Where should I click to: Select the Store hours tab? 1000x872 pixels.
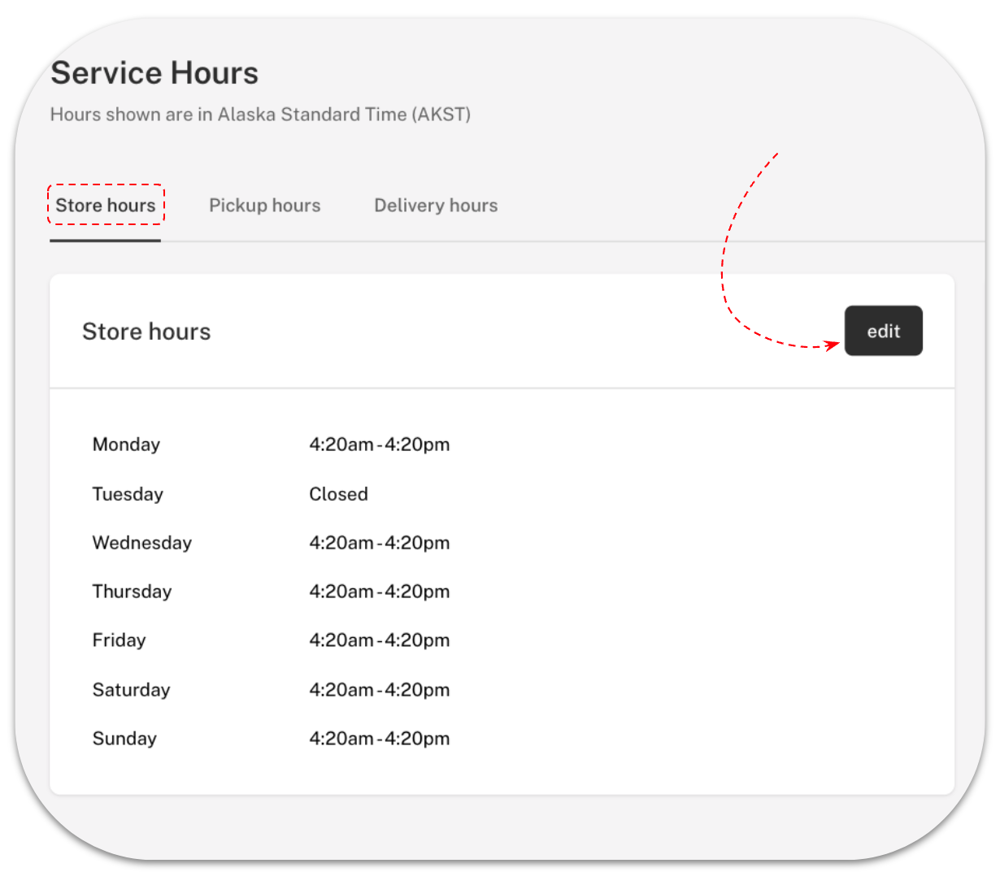(x=106, y=205)
